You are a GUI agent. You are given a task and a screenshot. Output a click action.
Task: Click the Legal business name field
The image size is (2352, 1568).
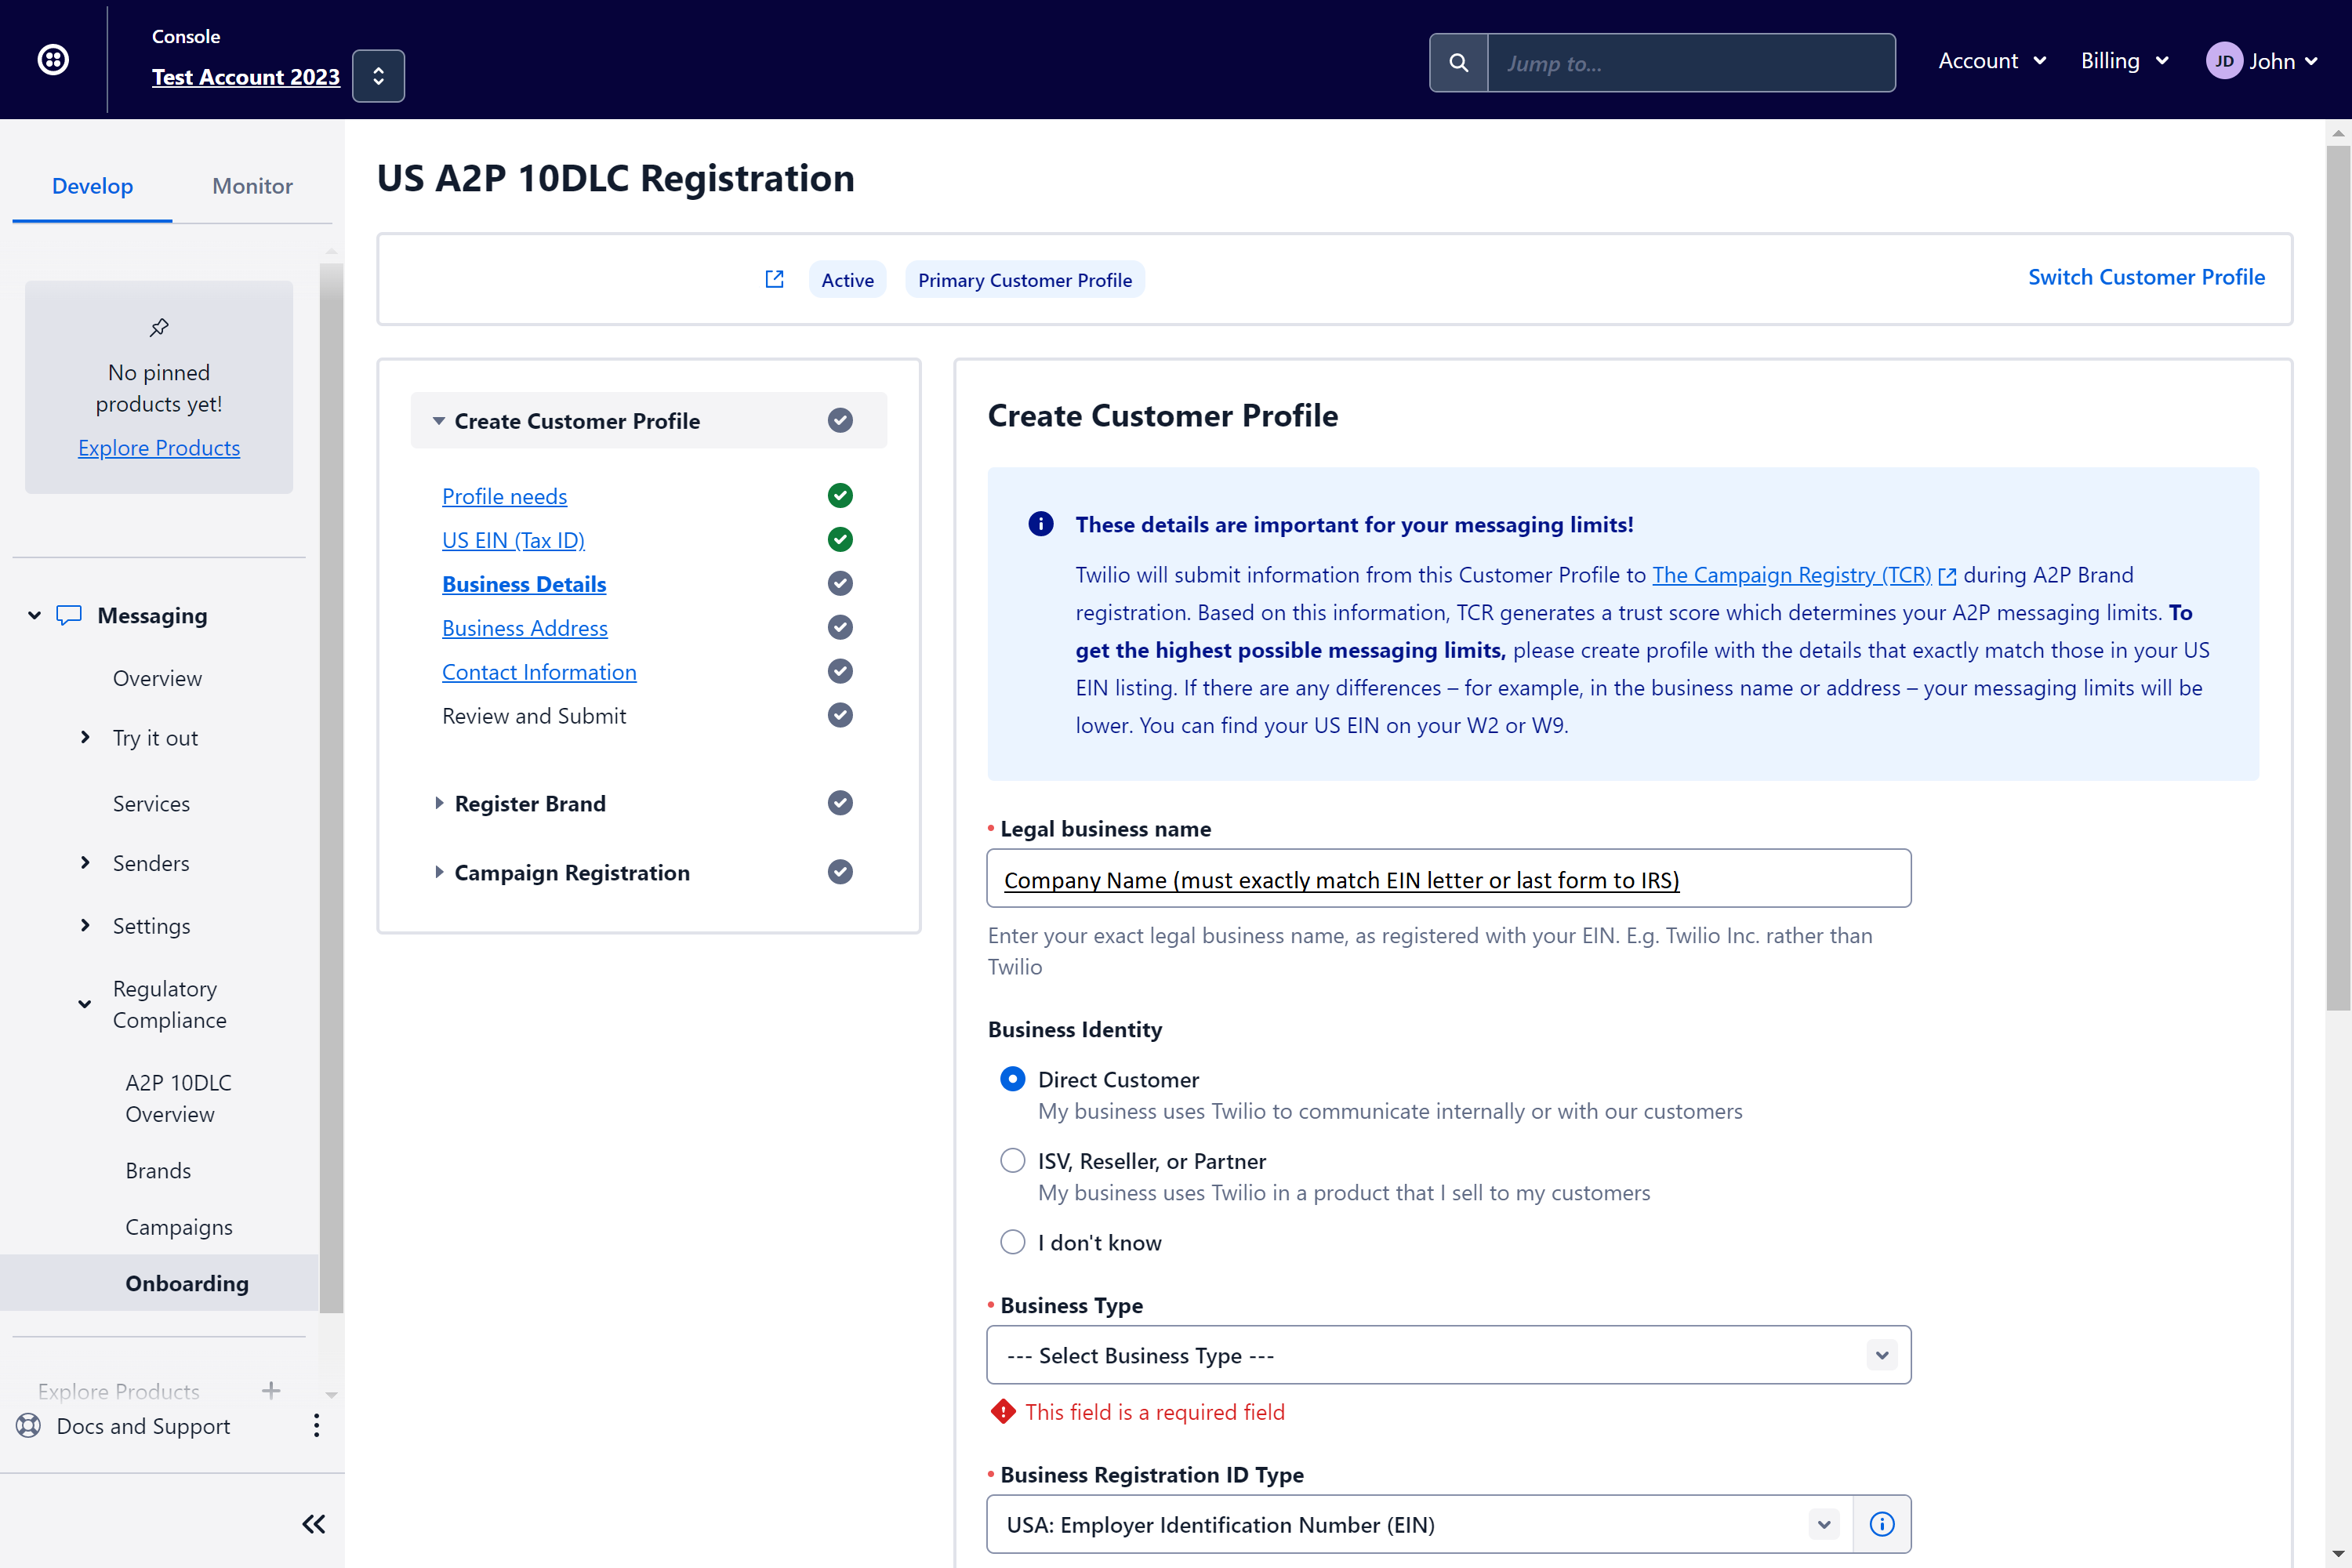(x=1448, y=879)
